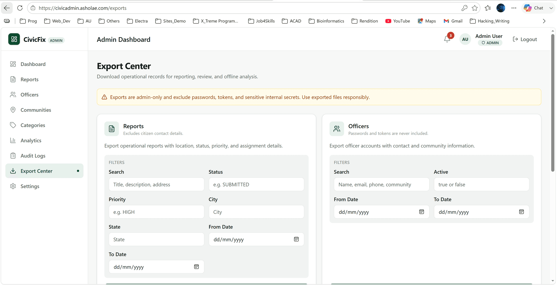Open the AU bookmarks folder

pos(84,21)
